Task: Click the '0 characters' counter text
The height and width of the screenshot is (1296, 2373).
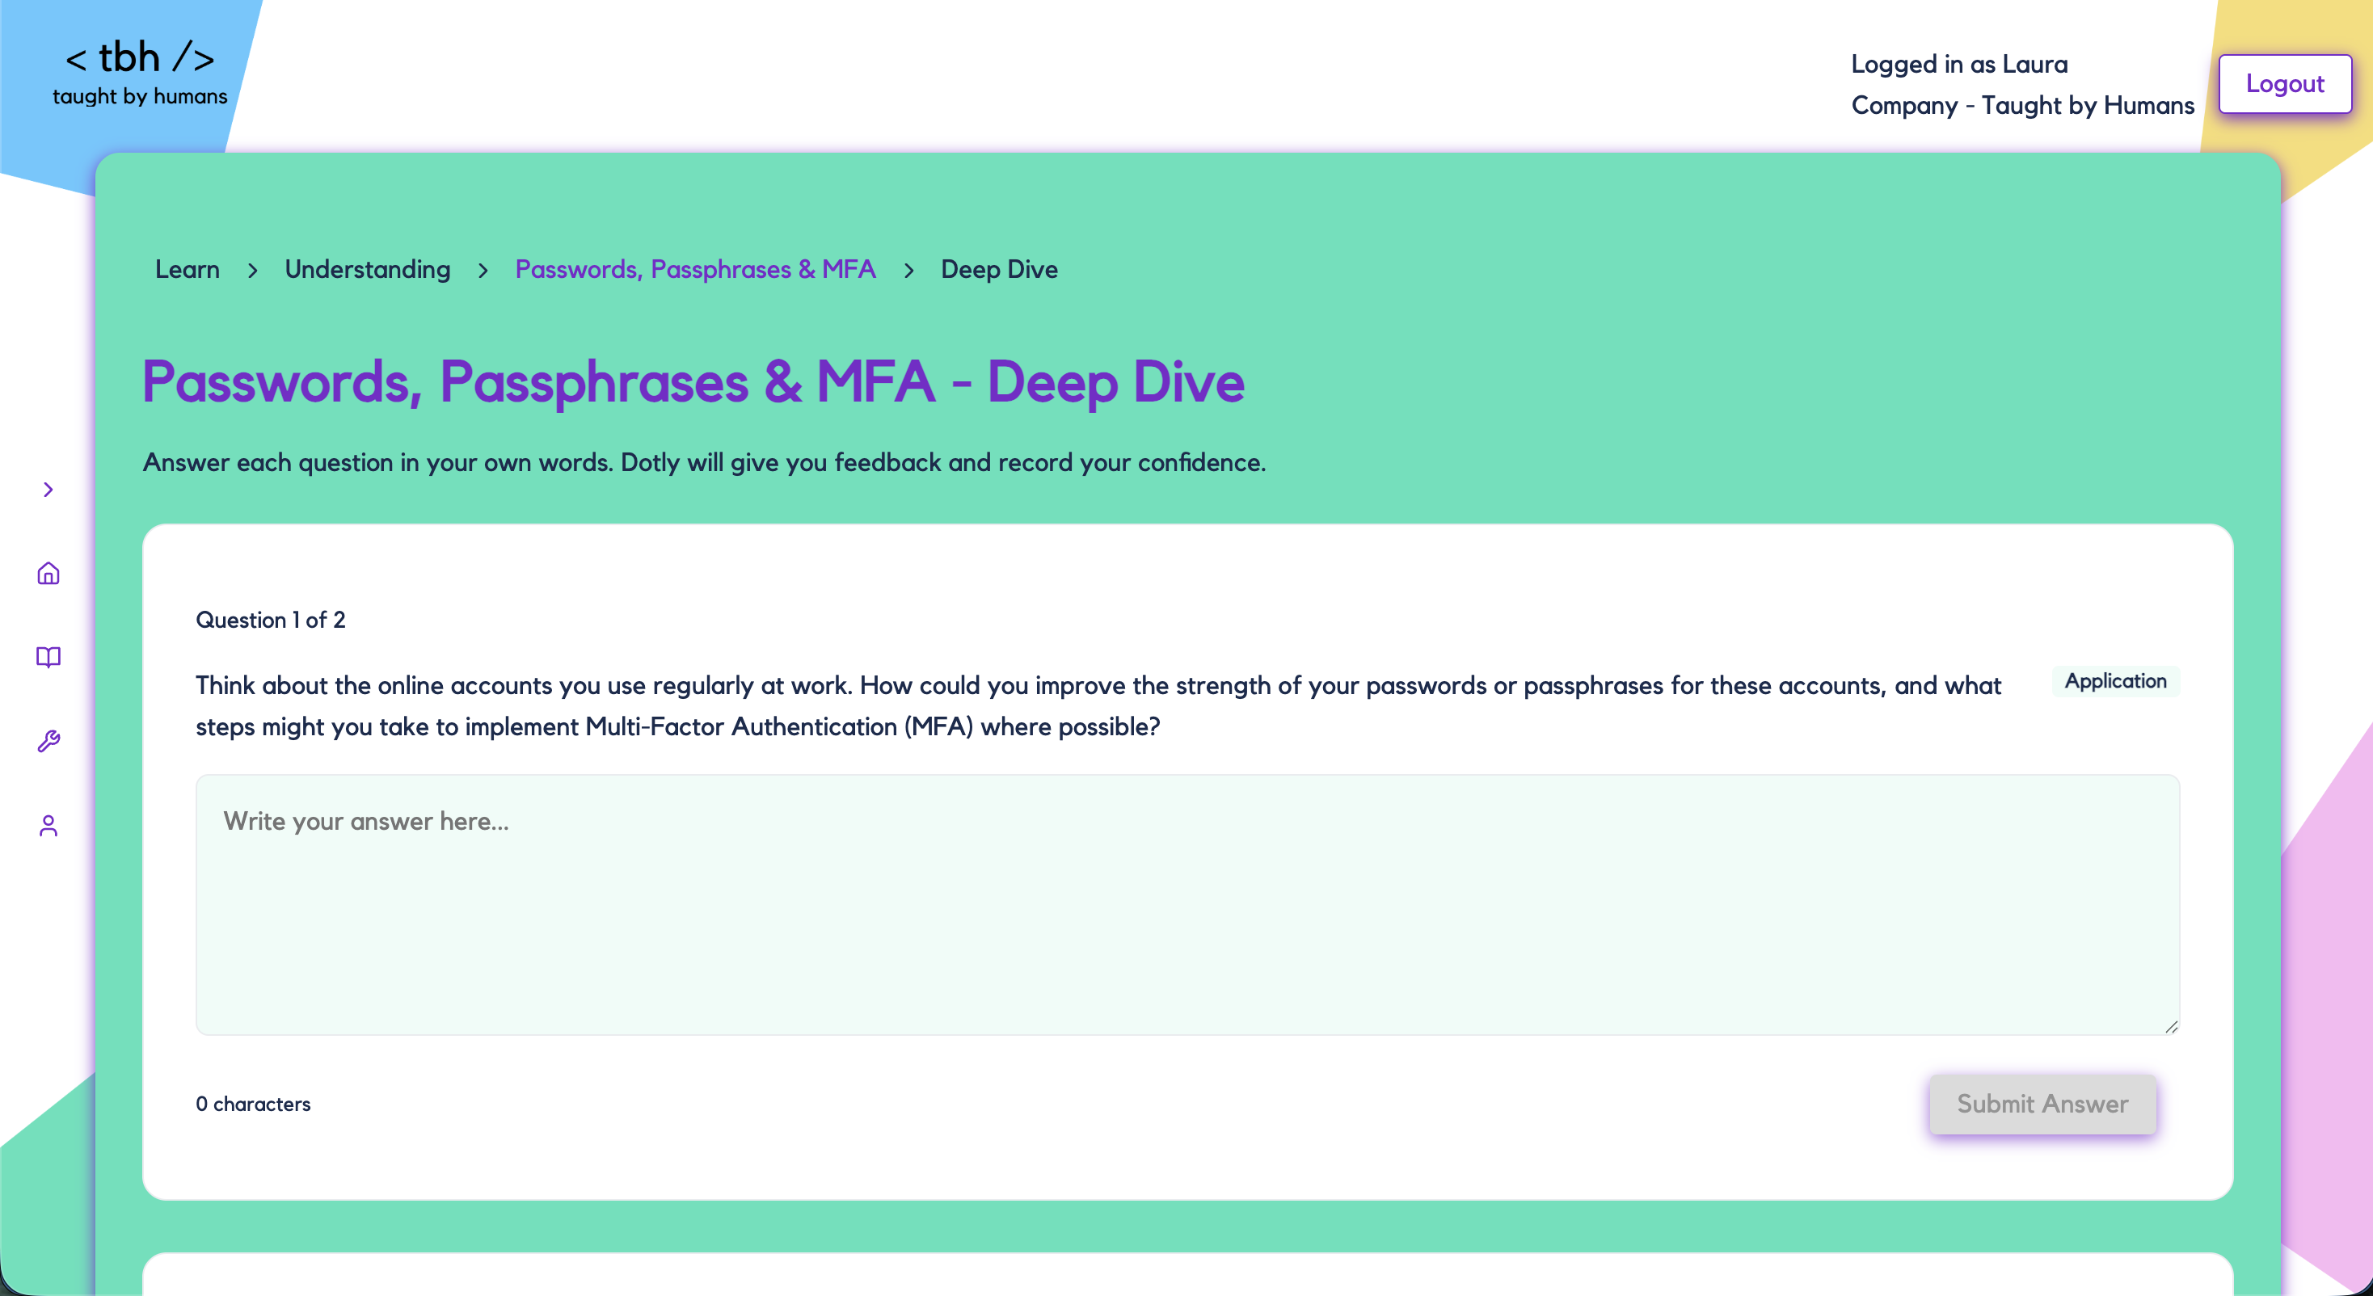Action: coord(253,1104)
